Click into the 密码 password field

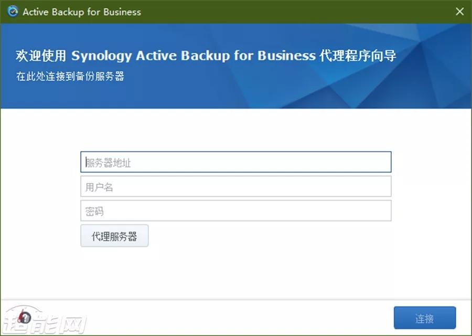tap(235, 211)
